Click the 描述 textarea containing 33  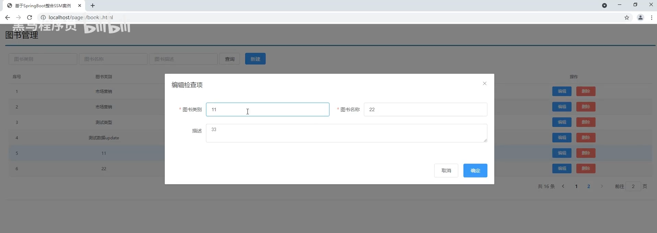(x=346, y=133)
